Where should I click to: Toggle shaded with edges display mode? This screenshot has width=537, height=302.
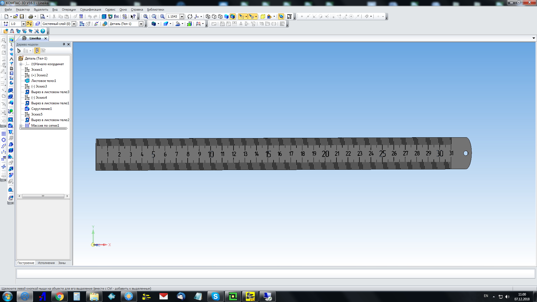[x=232, y=16]
